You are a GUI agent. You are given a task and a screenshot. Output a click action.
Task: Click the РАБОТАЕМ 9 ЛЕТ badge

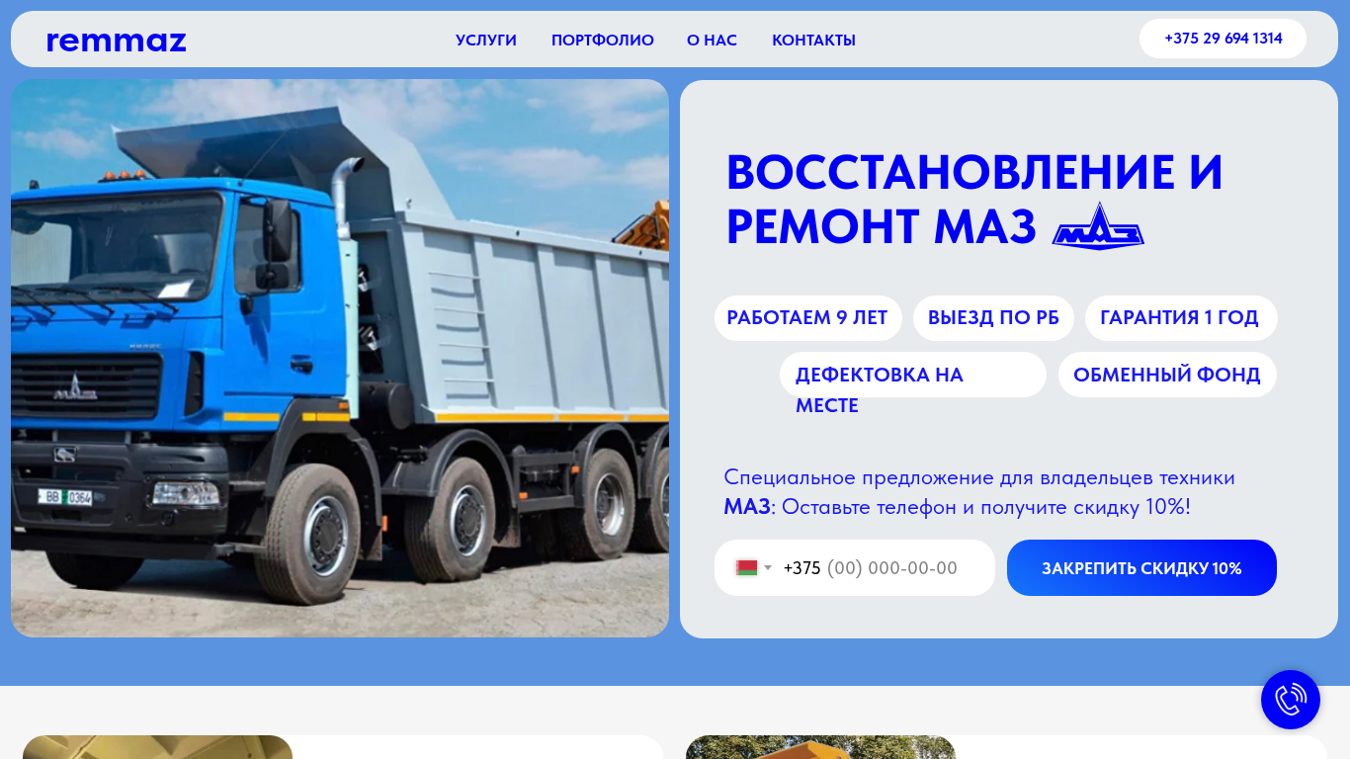807,318
